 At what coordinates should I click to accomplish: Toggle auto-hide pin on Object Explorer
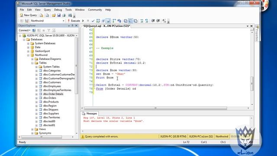[72, 26]
